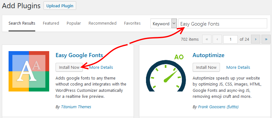Click the "of 24" total pages text
The height and width of the screenshot is (118, 272).
[244, 39]
